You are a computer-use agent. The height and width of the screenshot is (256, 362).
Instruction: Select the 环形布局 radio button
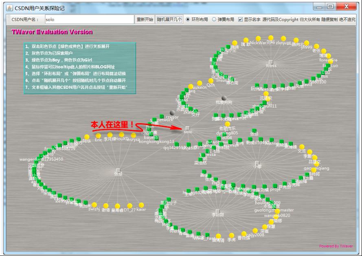pyautogui.click(x=188, y=20)
